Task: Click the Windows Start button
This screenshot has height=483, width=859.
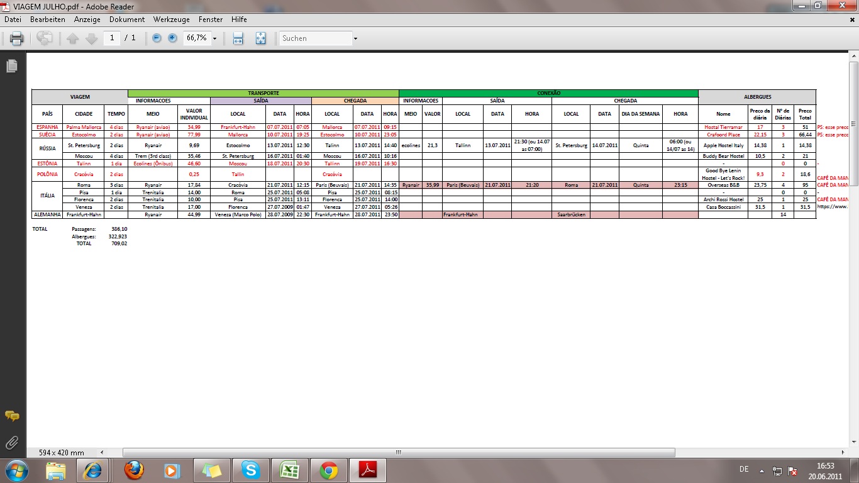Action: click(16, 470)
